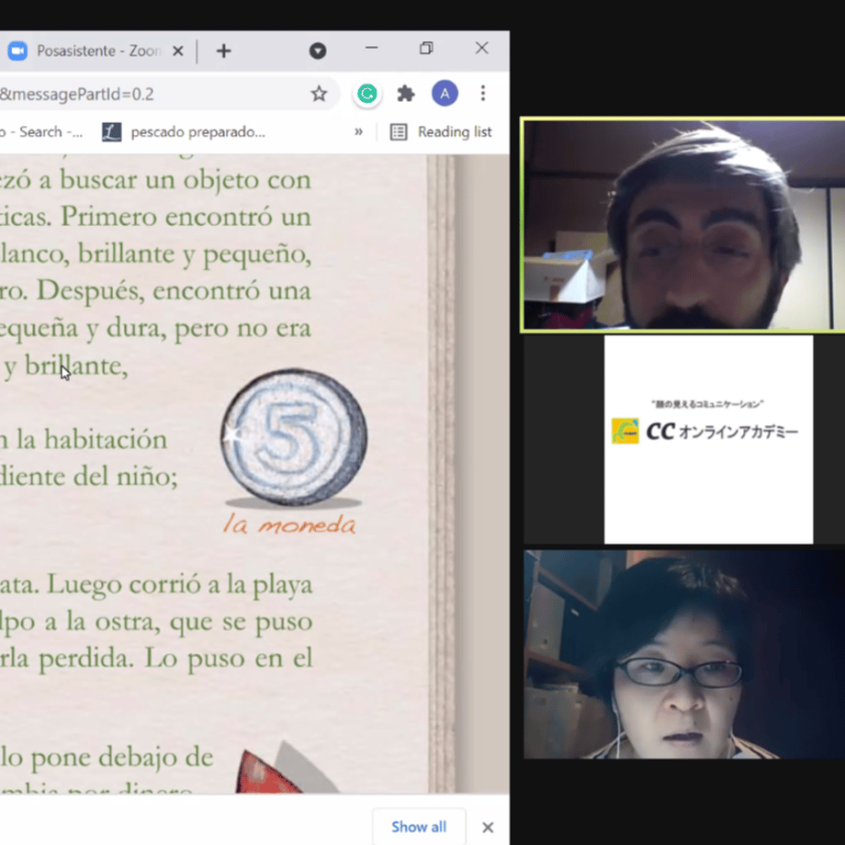Close the downloads bar

[488, 828]
